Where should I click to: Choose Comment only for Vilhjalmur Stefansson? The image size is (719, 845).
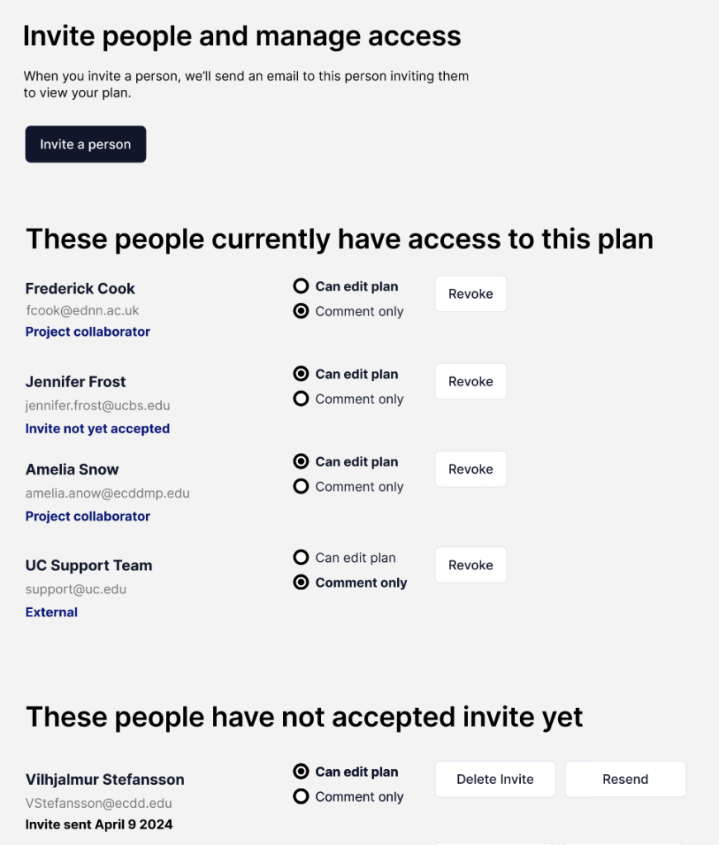301,796
